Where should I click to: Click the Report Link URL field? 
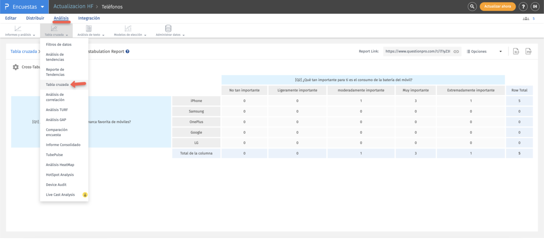pos(417,52)
